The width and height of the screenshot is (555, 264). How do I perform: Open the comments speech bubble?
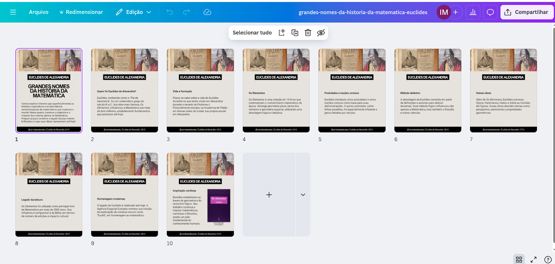click(x=490, y=12)
